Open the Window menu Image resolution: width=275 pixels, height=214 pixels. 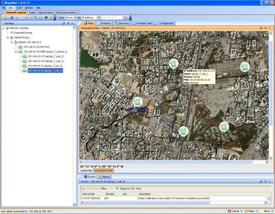coord(29,8)
